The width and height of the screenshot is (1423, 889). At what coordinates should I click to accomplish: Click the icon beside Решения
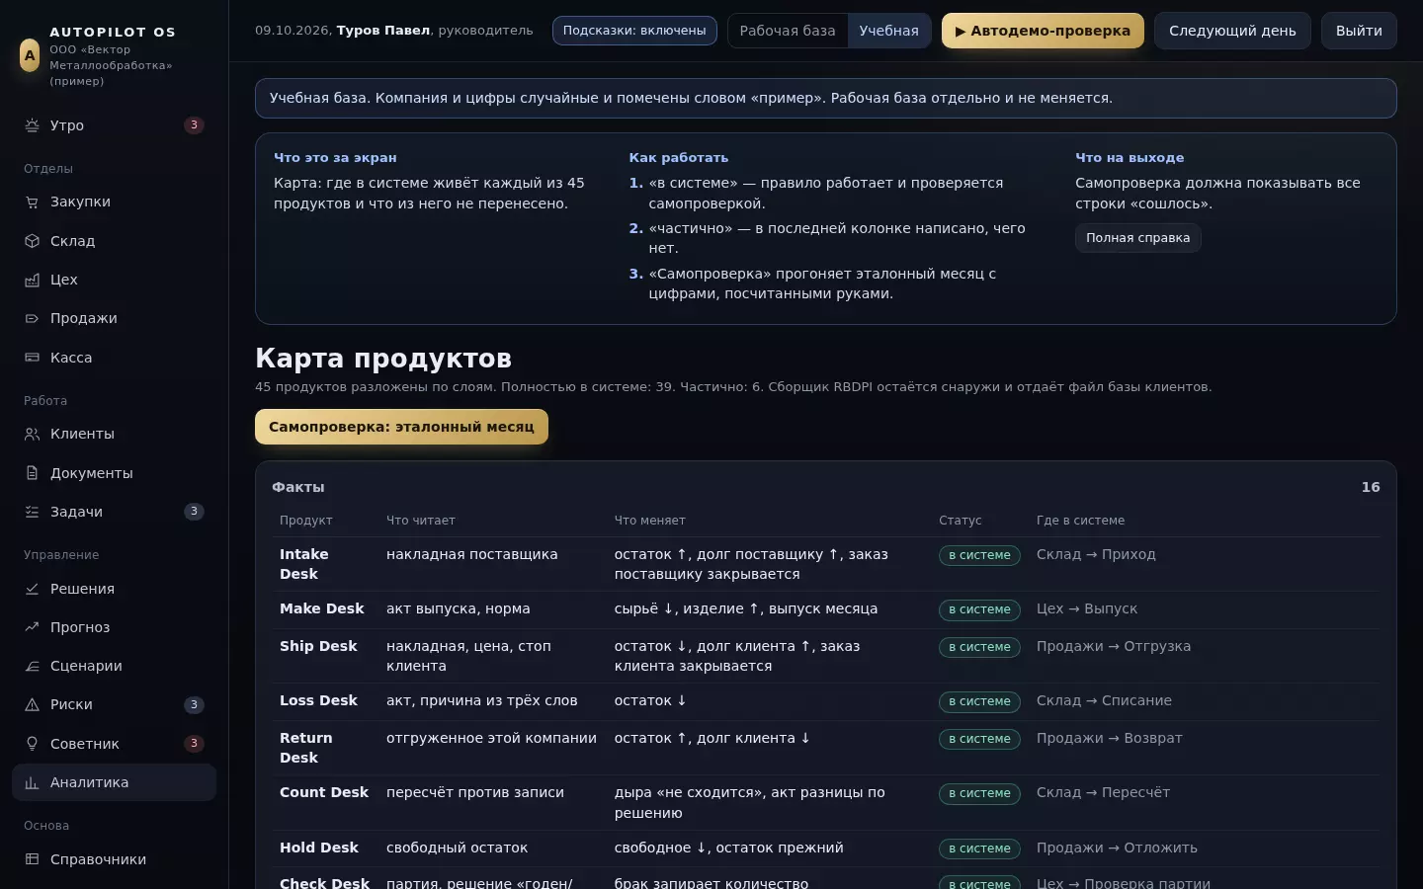click(32, 589)
